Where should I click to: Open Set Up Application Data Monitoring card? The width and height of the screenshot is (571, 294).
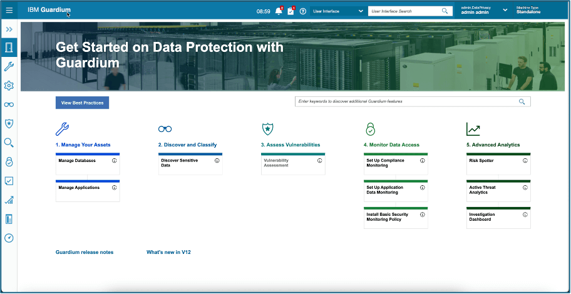click(396, 191)
